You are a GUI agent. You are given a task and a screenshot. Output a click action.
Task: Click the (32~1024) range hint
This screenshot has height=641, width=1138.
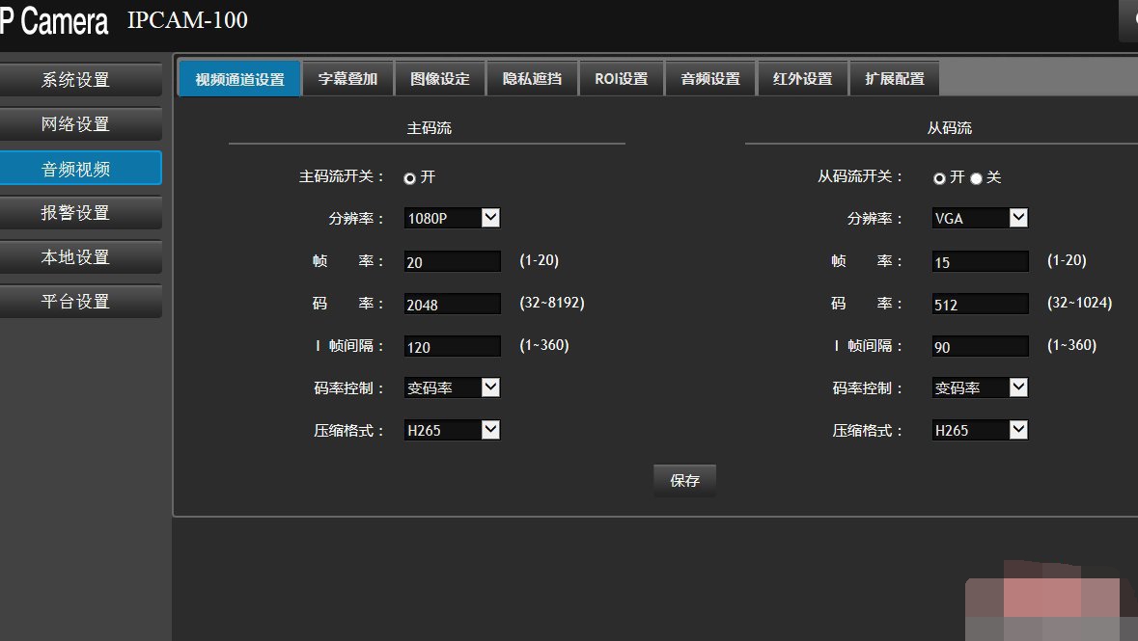point(1080,303)
